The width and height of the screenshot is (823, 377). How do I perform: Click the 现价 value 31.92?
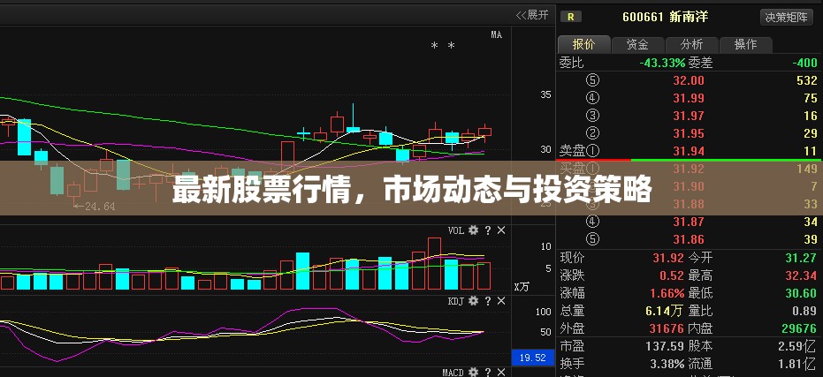click(x=668, y=258)
